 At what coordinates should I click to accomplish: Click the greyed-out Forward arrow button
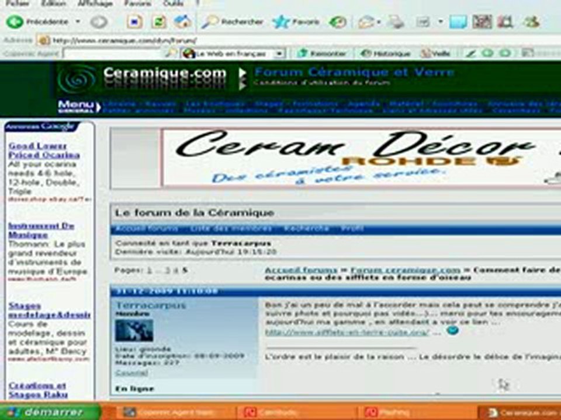pyautogui.click(x=99, y=22)
